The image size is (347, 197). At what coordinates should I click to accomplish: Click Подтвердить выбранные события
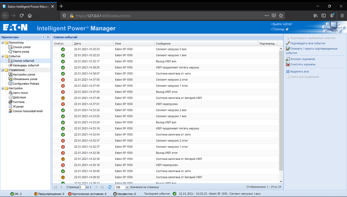tap(313, 38)
